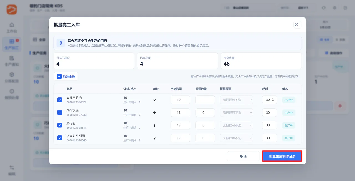
Task: Click the product name 火腿三明治
Action: coord(74,98)
